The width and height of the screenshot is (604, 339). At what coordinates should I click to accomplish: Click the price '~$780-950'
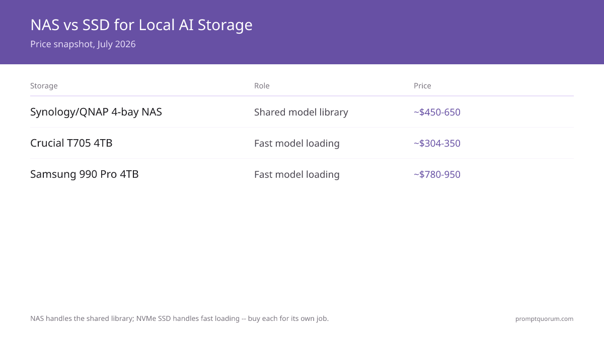pos(437,174)
